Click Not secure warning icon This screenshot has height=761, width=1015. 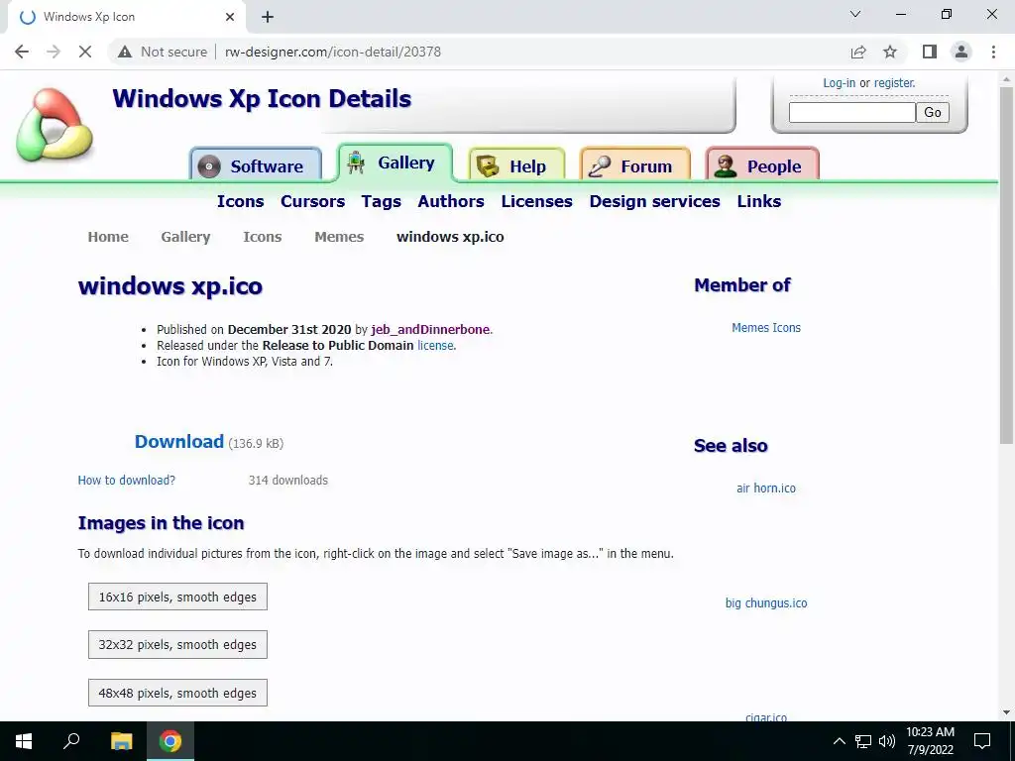125,52
